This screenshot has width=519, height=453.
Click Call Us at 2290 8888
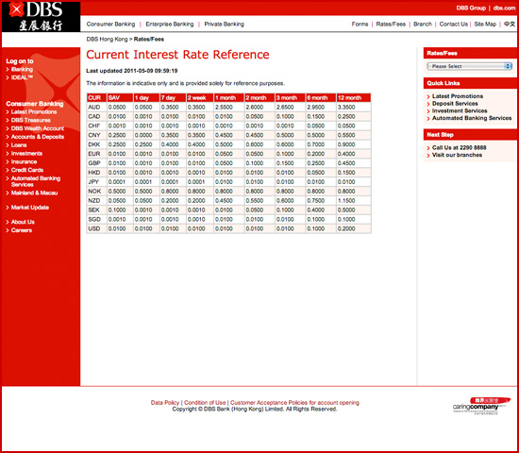pyautogui.click(x=460, y=147)
